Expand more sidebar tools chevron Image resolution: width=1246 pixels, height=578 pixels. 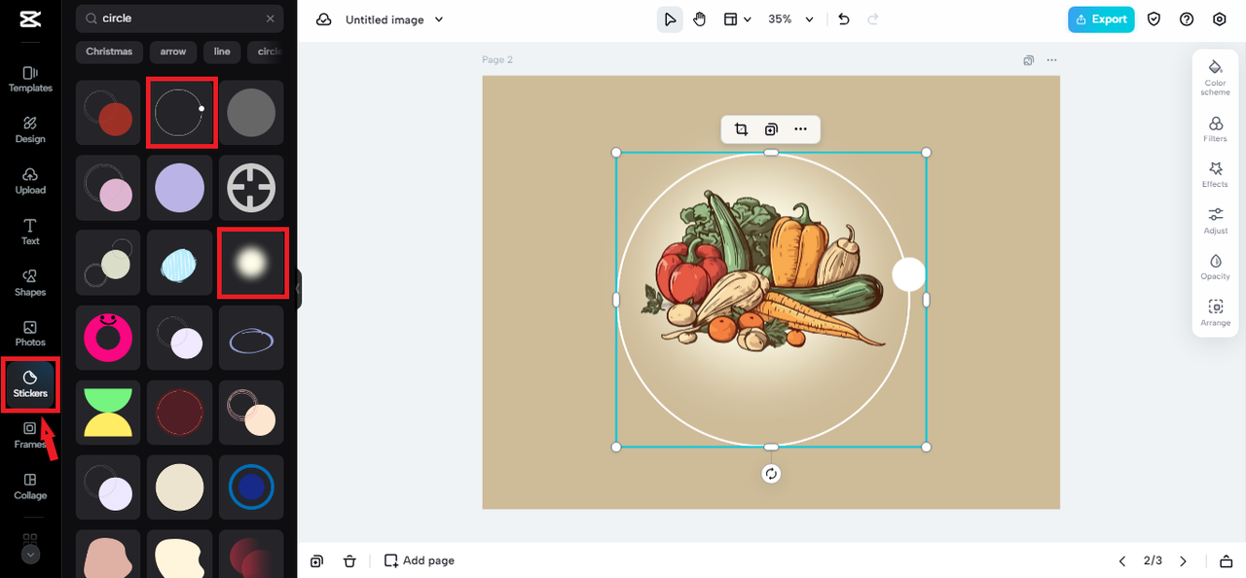click(x=30, y=555)
